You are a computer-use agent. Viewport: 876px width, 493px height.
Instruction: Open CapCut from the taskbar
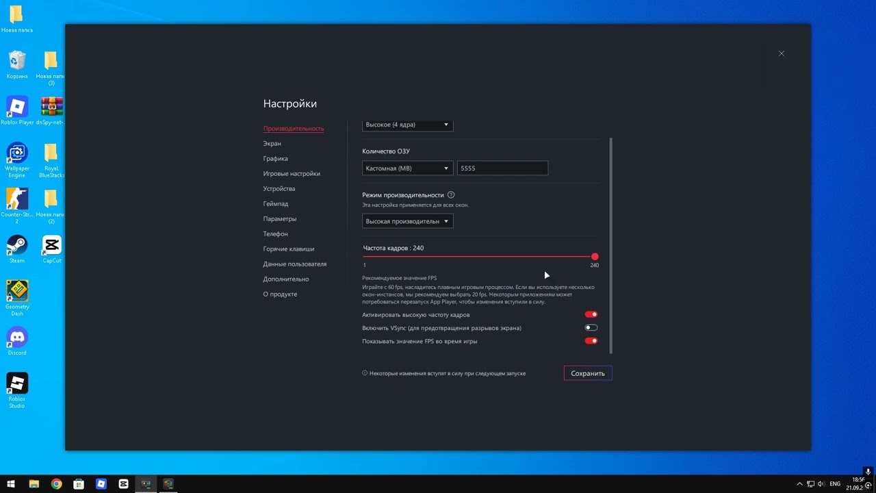pyautogui.click(x=123, y=484)
